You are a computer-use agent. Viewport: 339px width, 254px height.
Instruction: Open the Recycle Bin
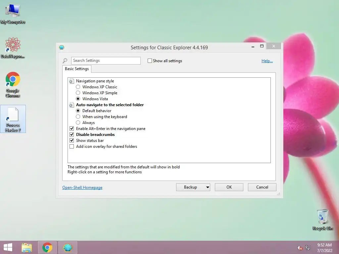point(322,220)
